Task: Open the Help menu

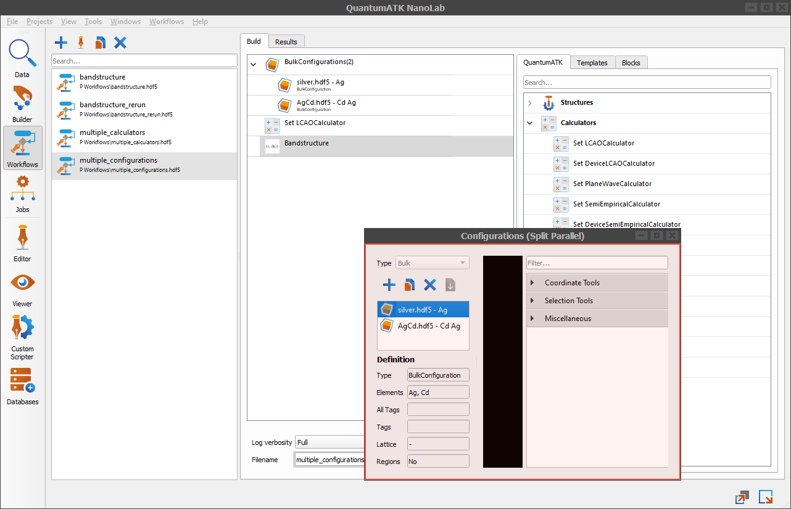Action: click(200, 22)
